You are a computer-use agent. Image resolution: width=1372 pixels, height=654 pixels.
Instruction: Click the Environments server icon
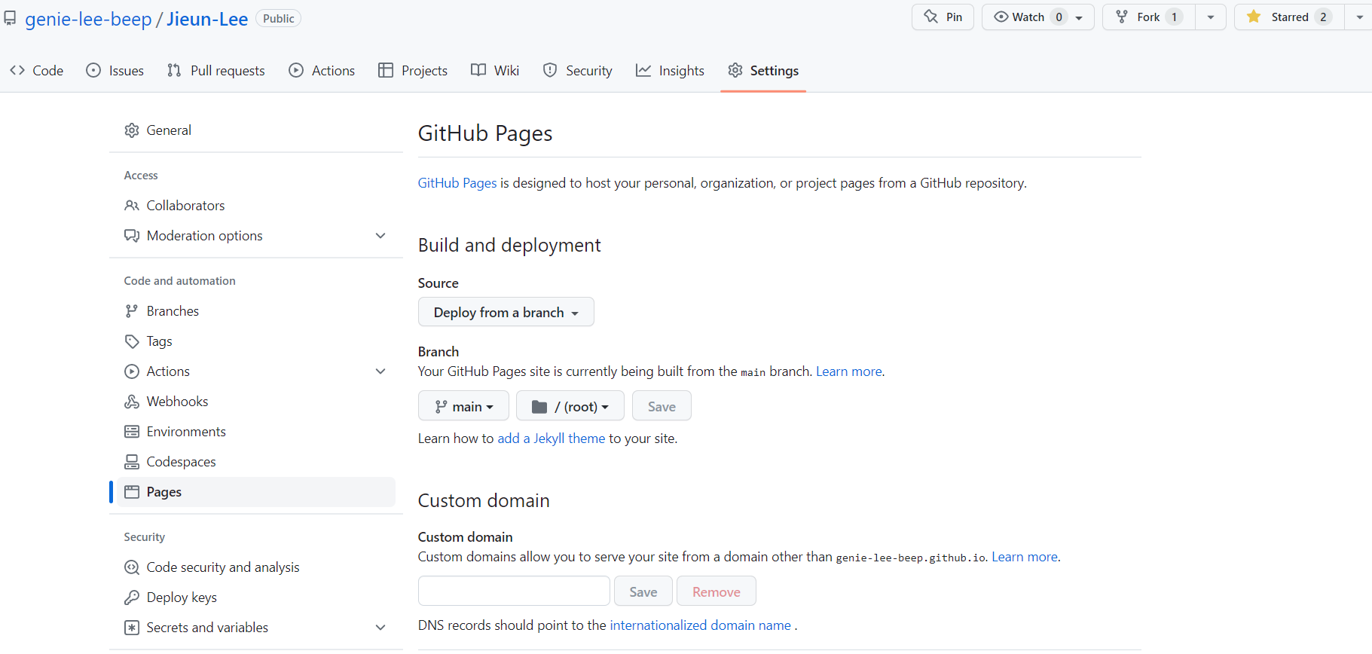click(x=132, y=432)
